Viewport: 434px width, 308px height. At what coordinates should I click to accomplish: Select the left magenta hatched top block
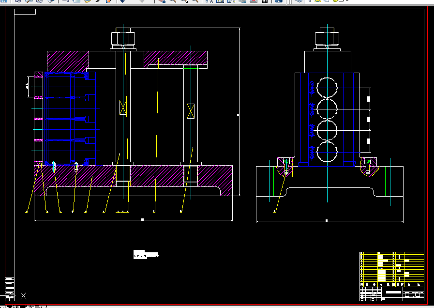[68, 61]
